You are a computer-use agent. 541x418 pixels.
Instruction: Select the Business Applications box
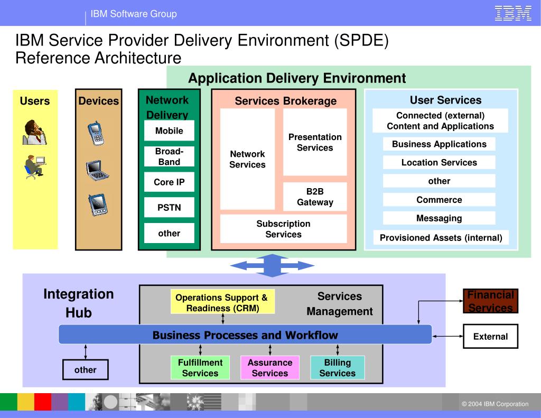(439, 144)
